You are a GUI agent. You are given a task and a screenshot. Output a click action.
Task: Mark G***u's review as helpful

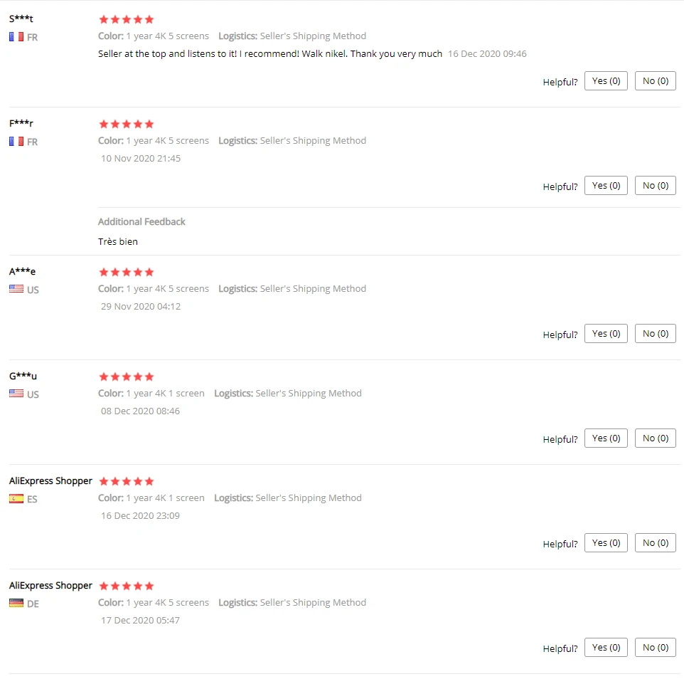coord(606,438)
